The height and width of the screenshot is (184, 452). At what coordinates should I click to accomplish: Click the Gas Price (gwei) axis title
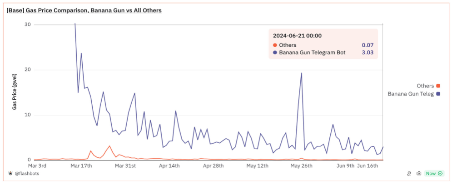(x=15, y=92)
